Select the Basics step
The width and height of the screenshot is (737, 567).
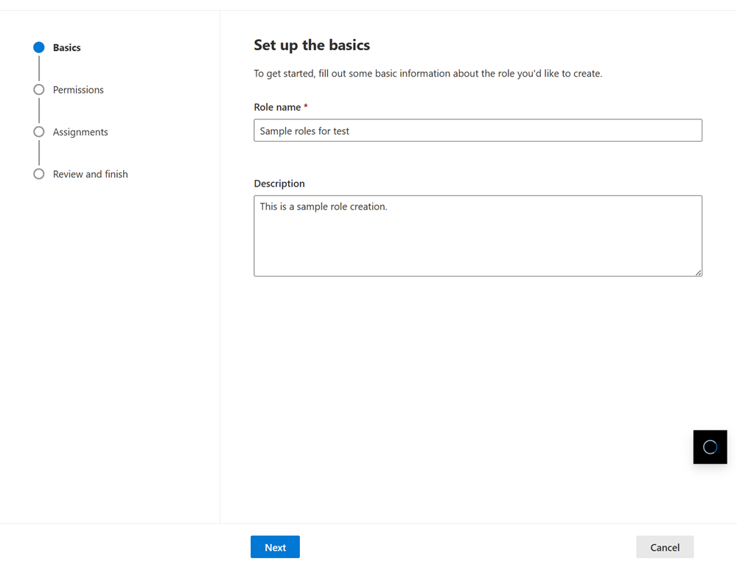tap(67, 47)
